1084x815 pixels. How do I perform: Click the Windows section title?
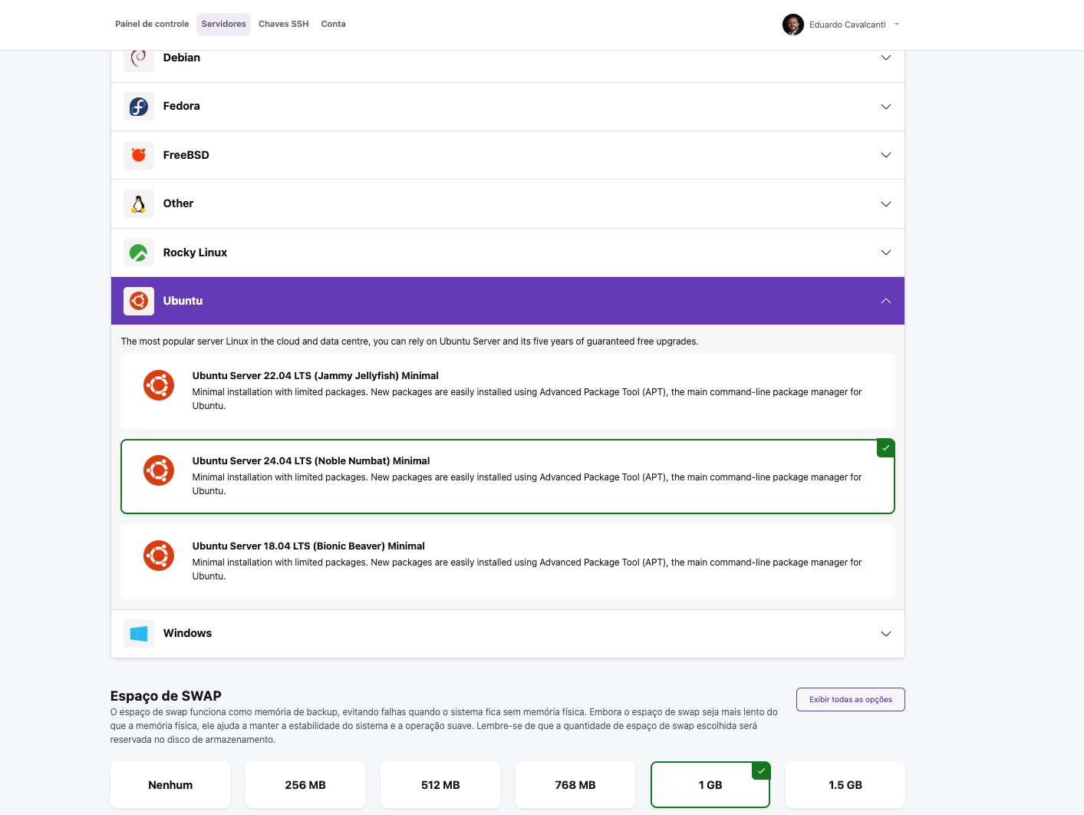188,634
